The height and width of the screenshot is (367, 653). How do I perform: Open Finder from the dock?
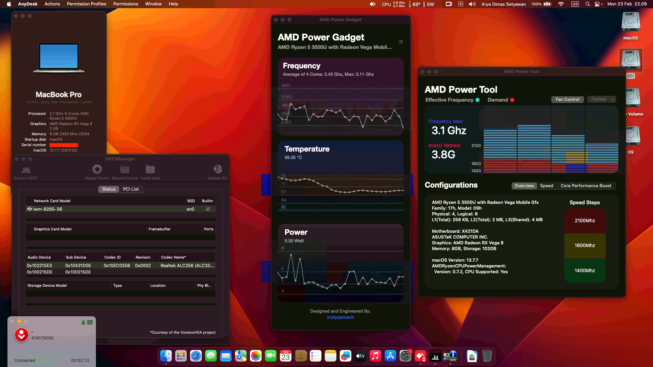point(166,356)
